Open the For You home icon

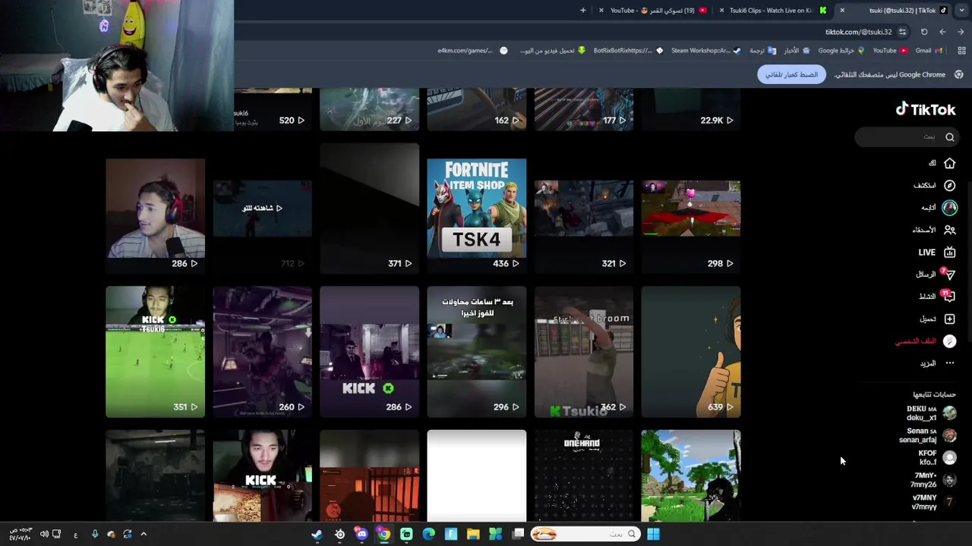tap(949, 163)
